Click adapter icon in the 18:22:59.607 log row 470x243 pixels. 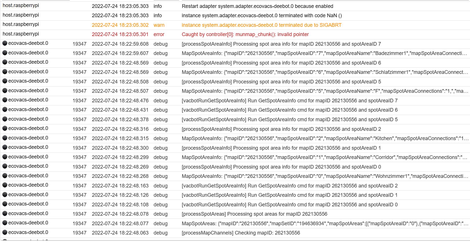[5, 53]
